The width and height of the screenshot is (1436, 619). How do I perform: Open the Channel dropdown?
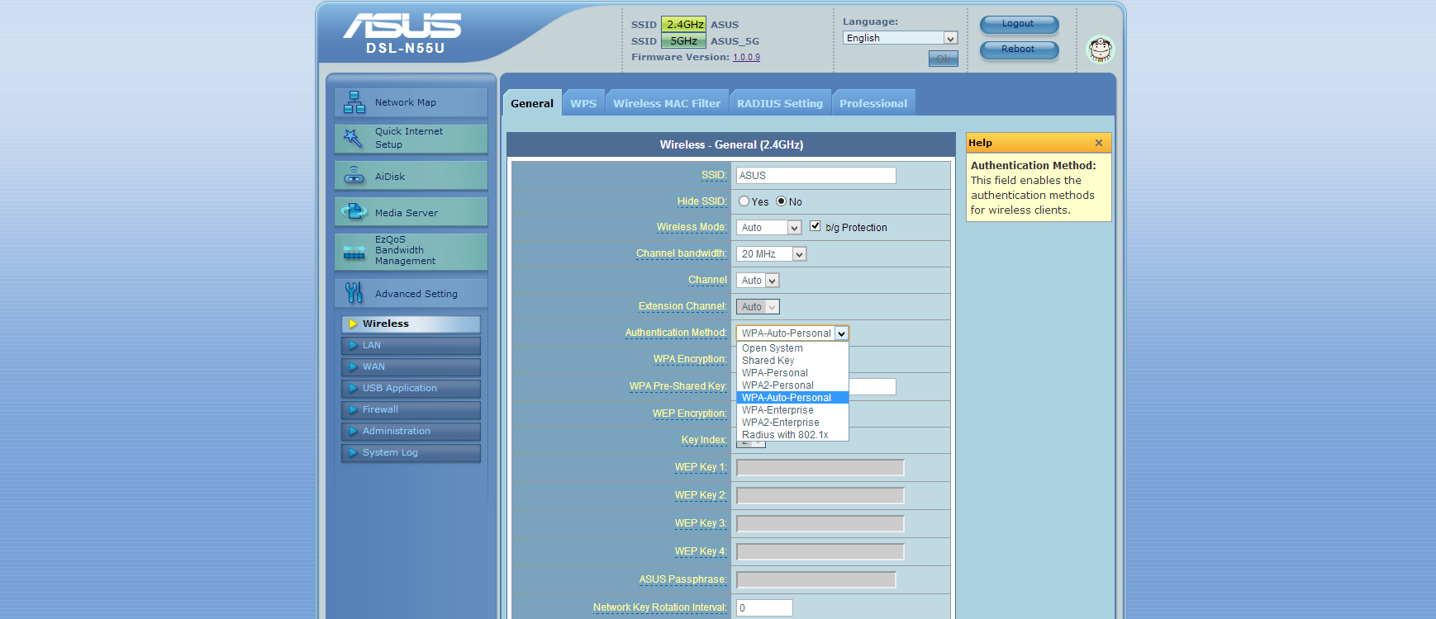(x=758, y=281)
